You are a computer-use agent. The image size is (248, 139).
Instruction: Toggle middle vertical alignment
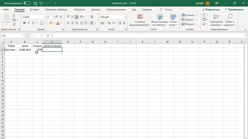click(x=72, y=17)
